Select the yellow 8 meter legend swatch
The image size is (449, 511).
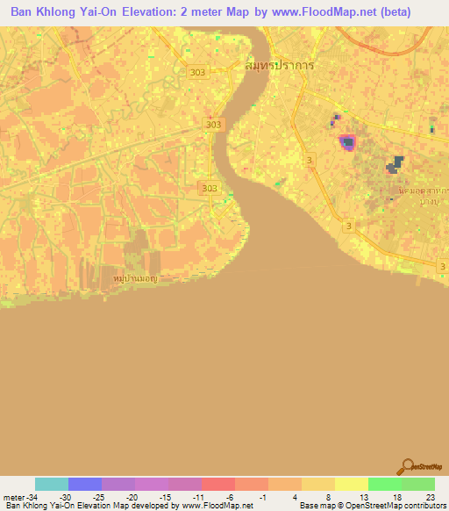pyautogui.click(x=352, y=484)
